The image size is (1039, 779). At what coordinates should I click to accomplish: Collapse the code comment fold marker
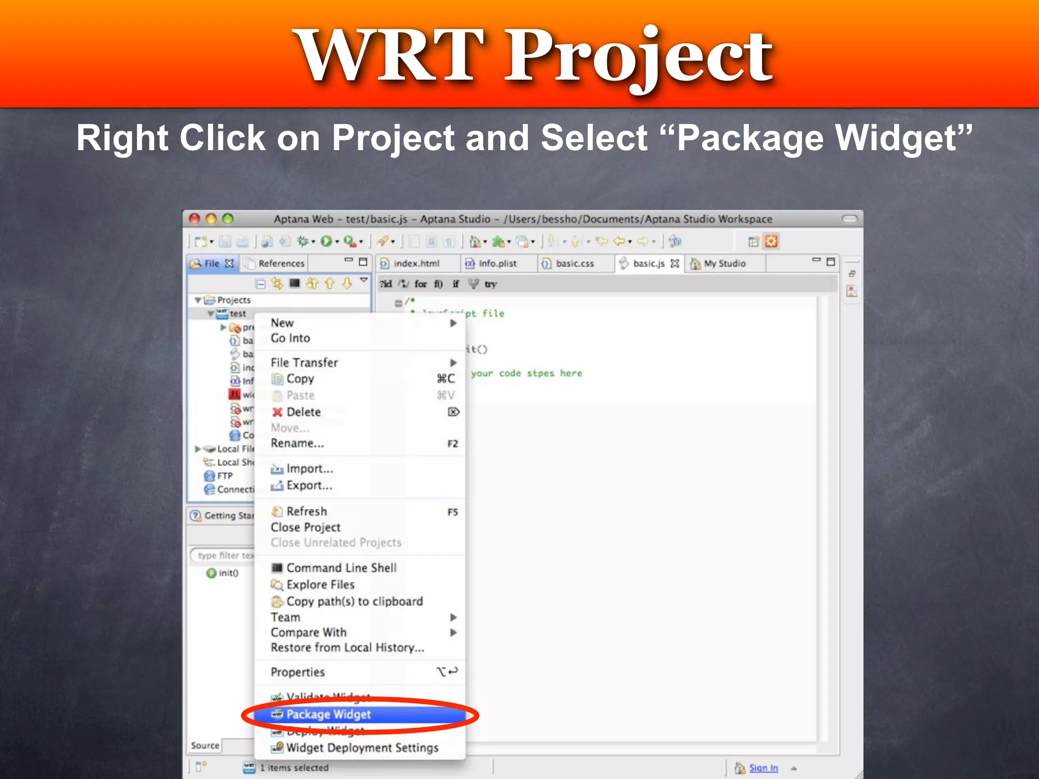(x=398, y=303)
